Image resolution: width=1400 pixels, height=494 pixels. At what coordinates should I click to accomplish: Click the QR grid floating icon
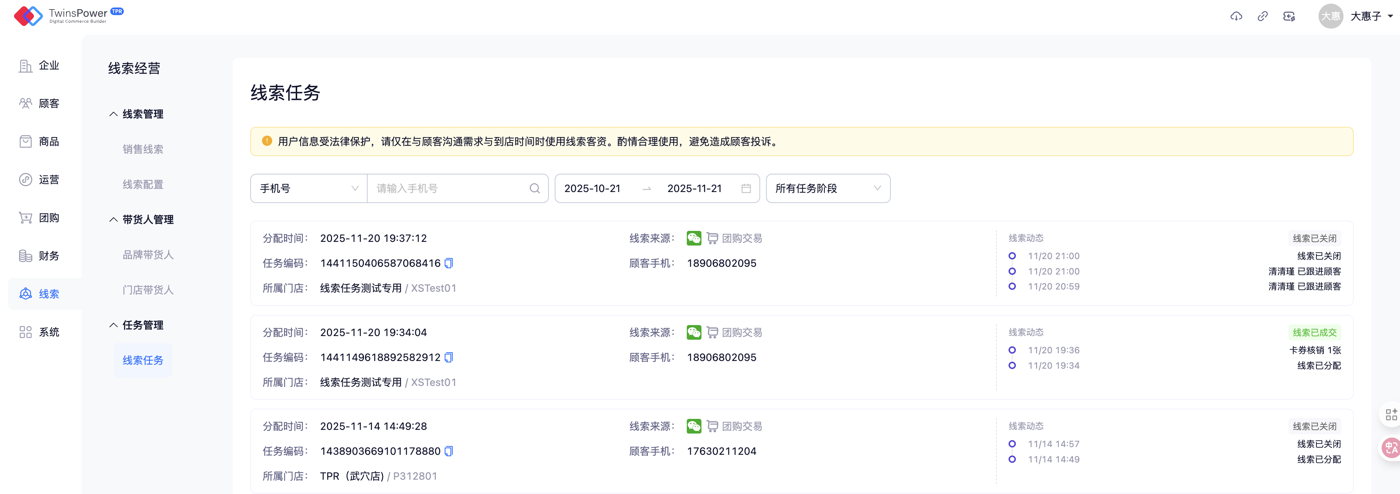(1391, 415)
